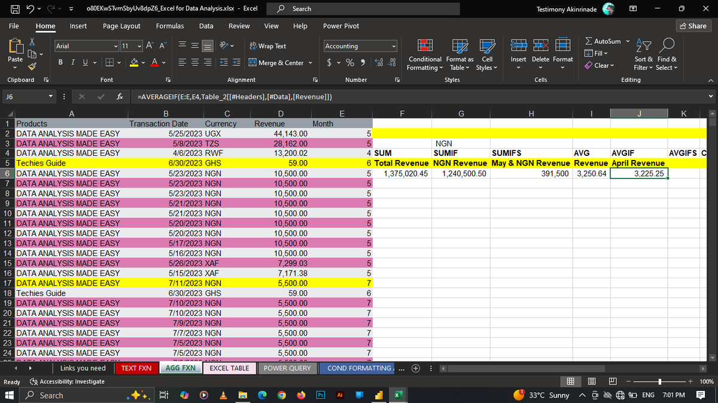This screenshot has height=403, width=718.
Task: Open the POWER QUERY sheet tab
Action: (x=288, y=368)
